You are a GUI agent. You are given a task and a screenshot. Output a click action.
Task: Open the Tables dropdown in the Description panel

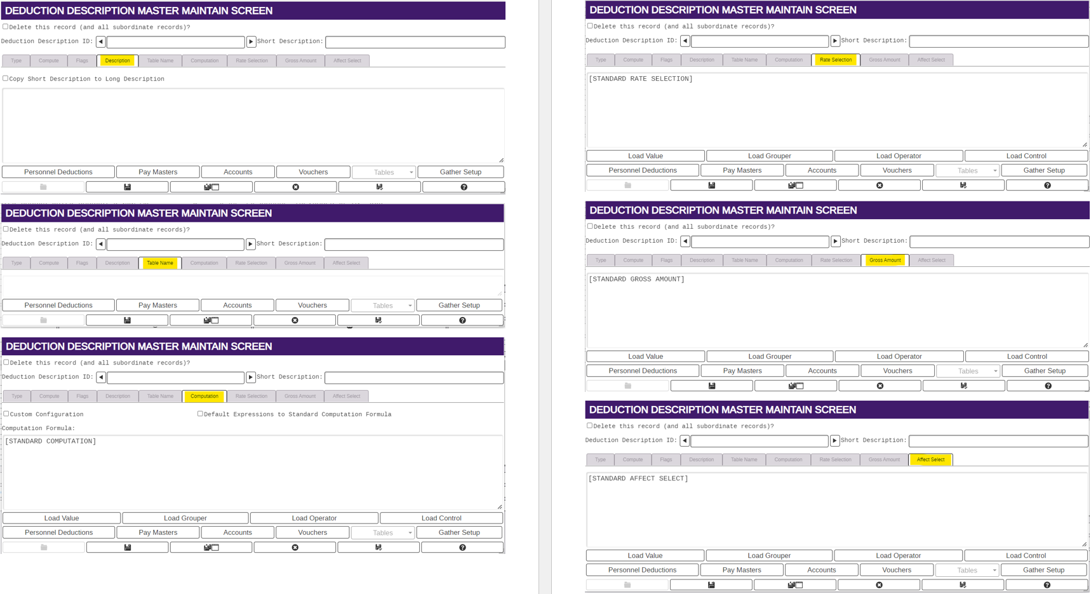point(384,172)
